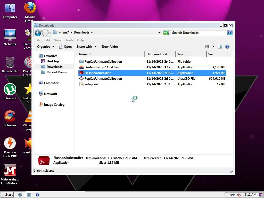Click New folder button
The width and height of the screenshot is (264, 198).
tap(110, 47)
